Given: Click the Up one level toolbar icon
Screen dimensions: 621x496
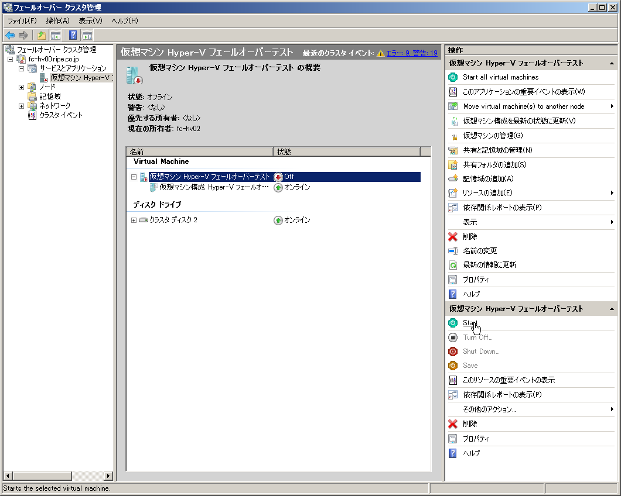Looking at the screenshot, I should point(41,35).
